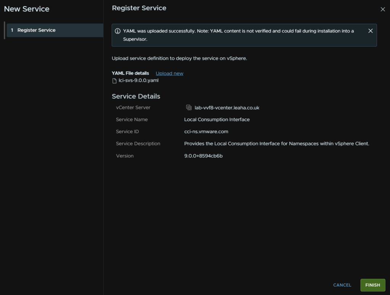390x295 pixels.
Task: Click the Register Service page title
Action: coord(139,8)
